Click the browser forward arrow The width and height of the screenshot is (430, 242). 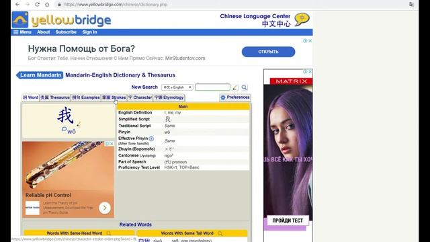28,5
